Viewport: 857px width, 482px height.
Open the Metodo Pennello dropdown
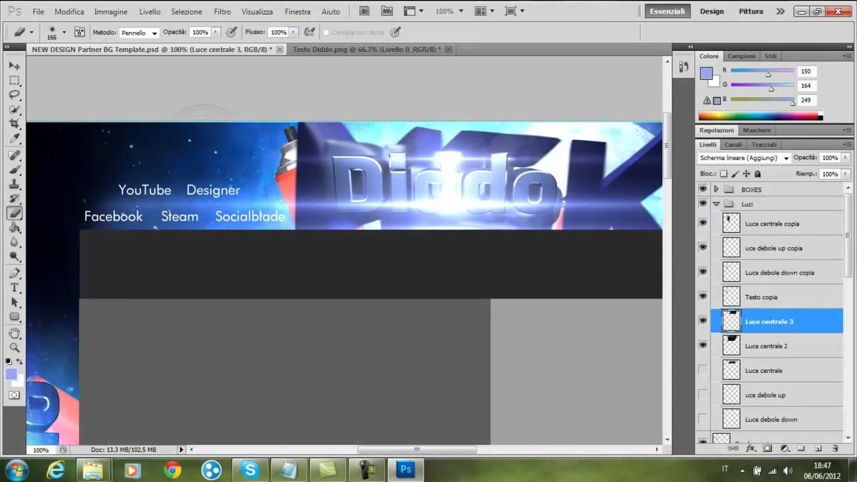[x=139, y=32]
